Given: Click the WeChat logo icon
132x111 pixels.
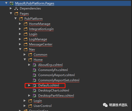Looking at the screenshot, I should tap(105, 105).
